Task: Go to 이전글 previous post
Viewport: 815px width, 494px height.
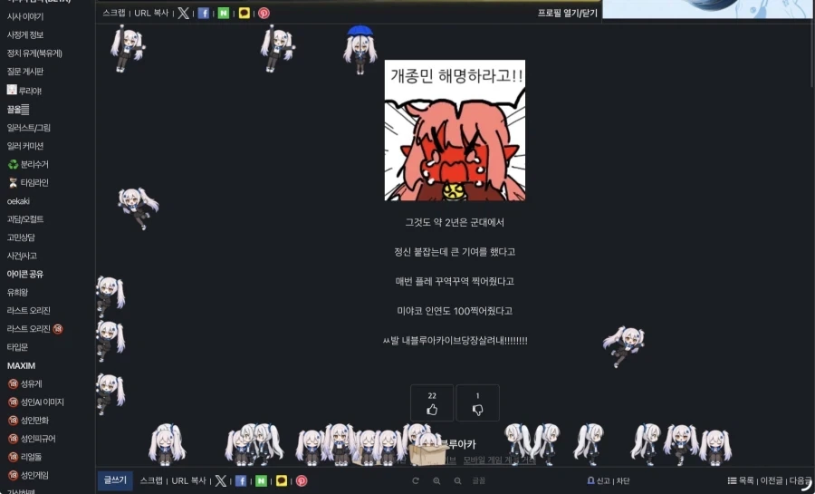Action: pyautogui.click(x=772, y=481)
